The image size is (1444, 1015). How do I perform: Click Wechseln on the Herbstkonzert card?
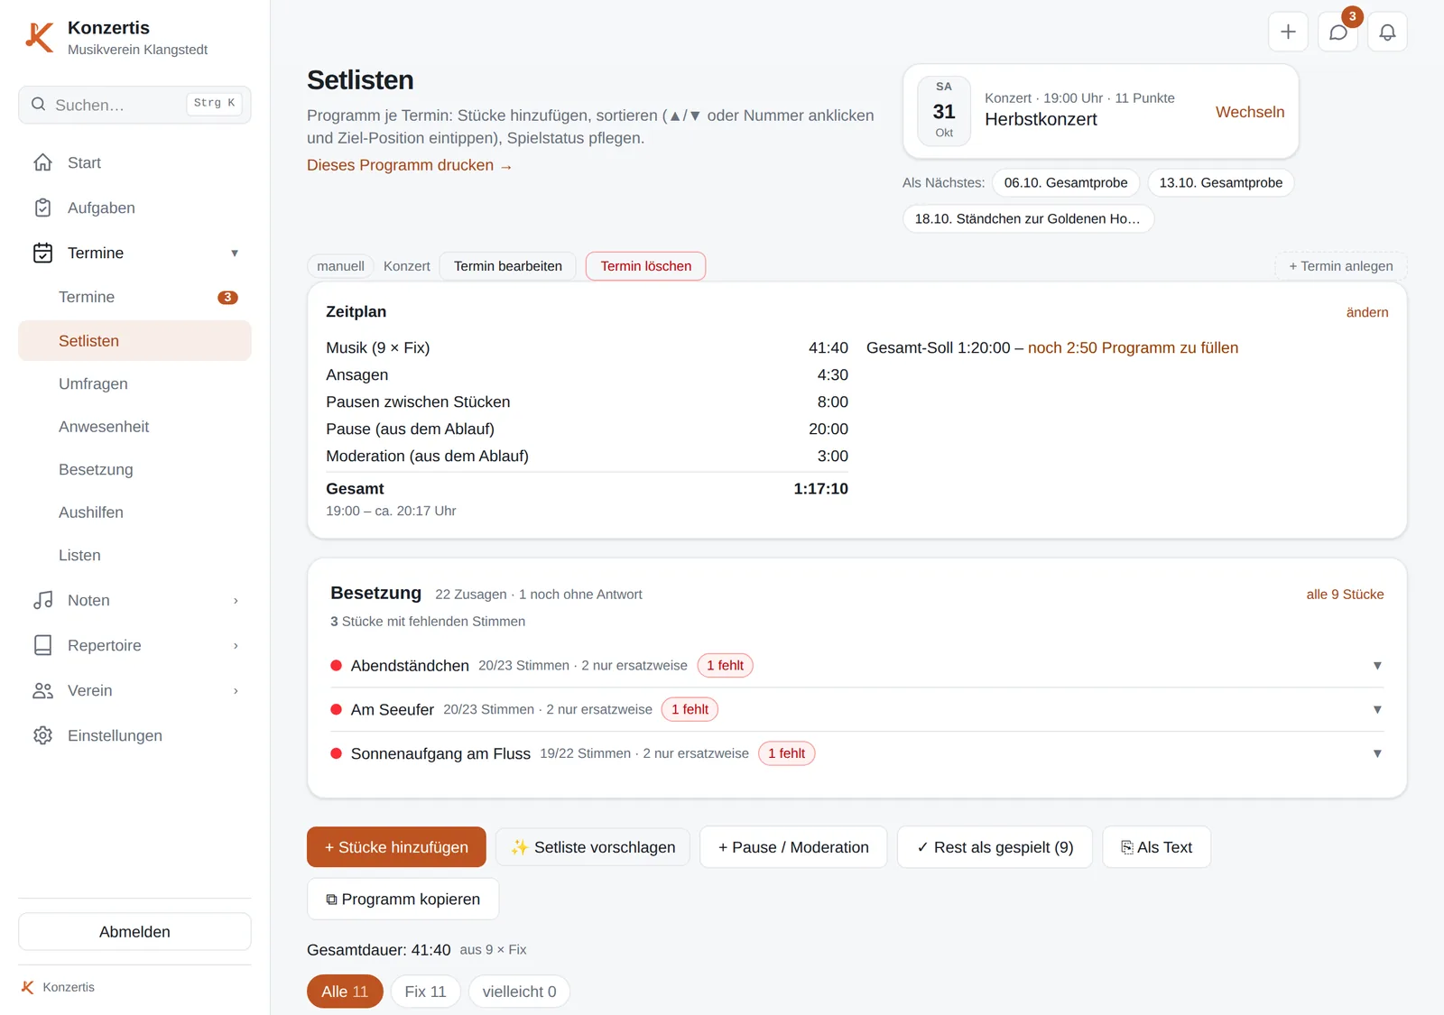click(1250, 112)
